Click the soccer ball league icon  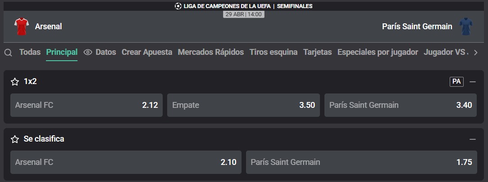[178, 6]
